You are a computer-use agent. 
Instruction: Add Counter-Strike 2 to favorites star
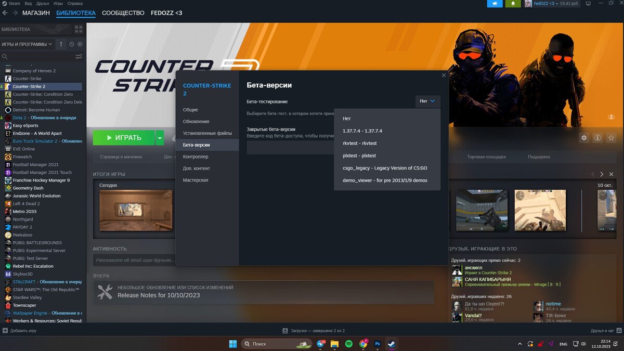[x=611, y=138]
